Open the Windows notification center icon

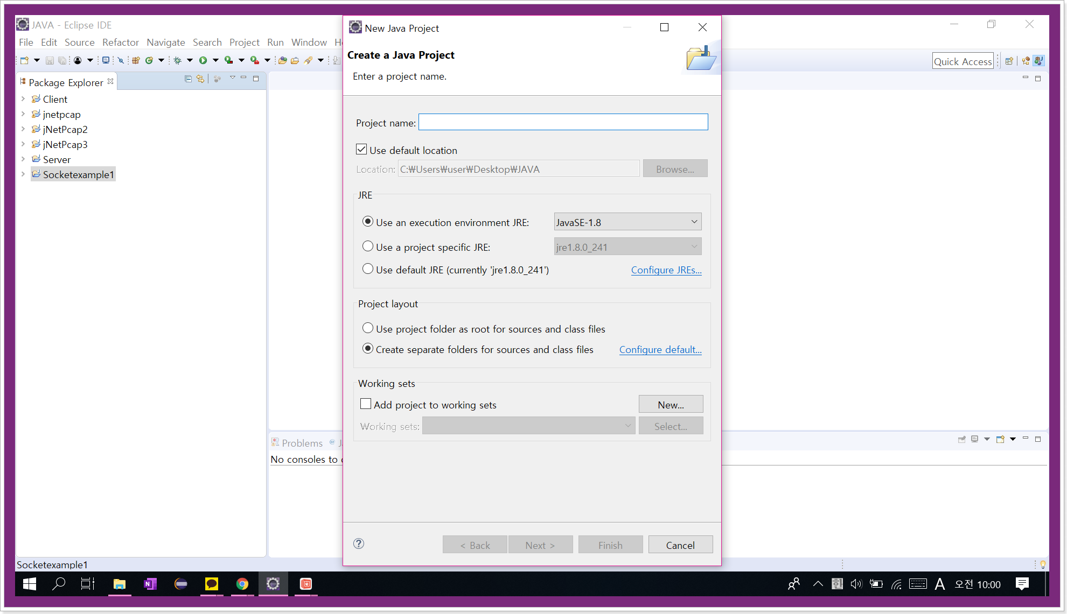coord(1022,584)
